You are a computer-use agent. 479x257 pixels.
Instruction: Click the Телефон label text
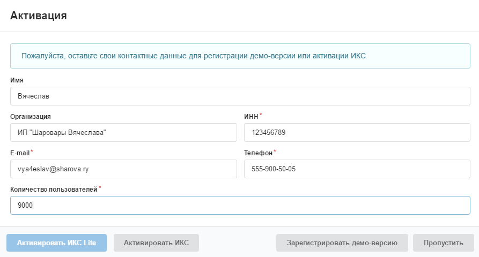coord(258,153)
